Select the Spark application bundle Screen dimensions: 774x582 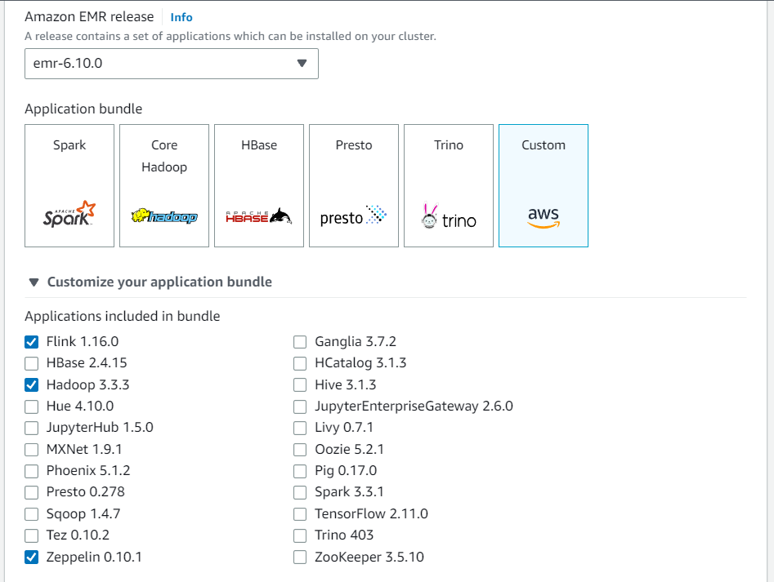69,185
